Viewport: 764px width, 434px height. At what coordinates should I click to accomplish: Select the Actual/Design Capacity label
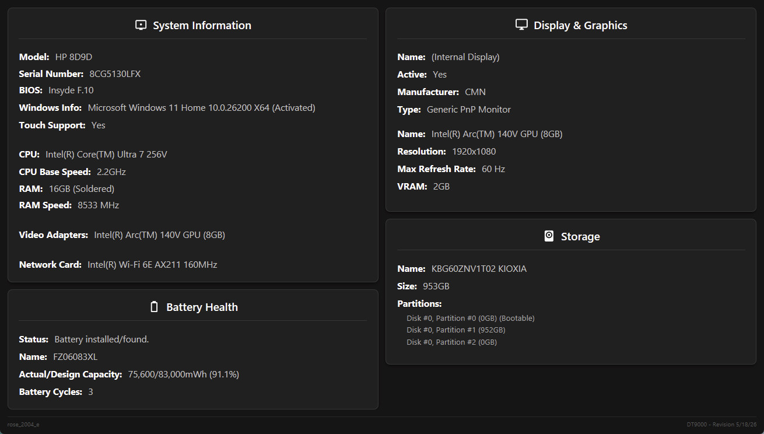pos(71,374)
